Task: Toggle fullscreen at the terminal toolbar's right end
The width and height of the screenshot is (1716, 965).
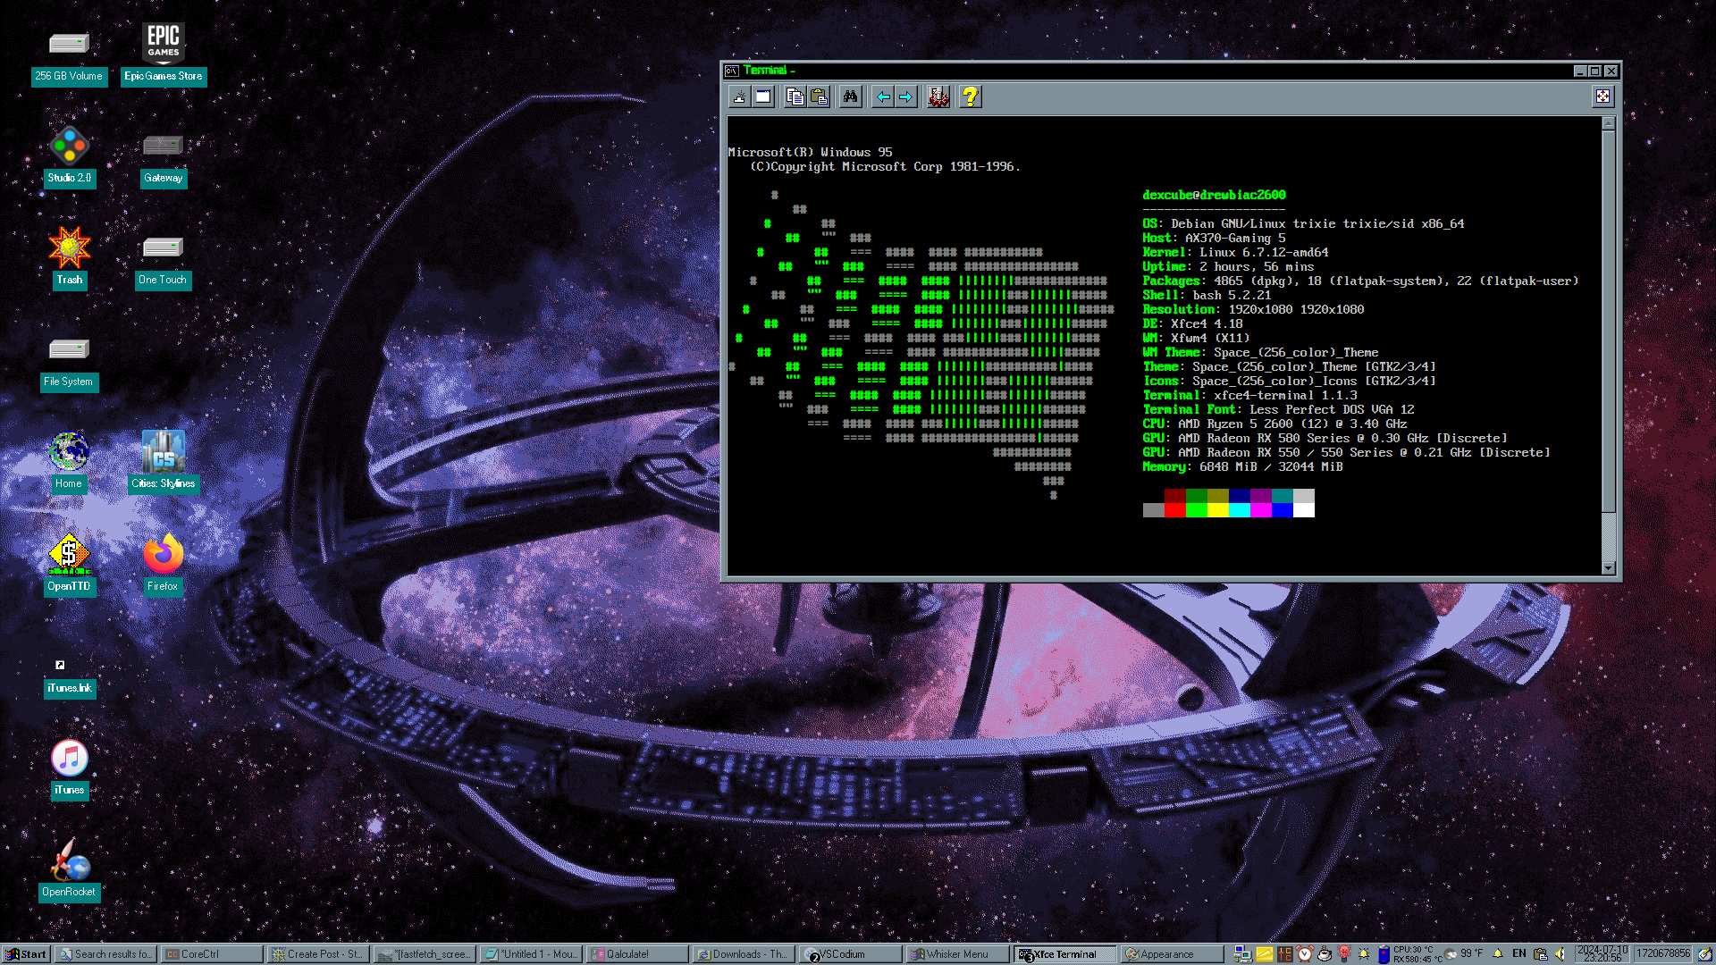Action: (1602, 96)
